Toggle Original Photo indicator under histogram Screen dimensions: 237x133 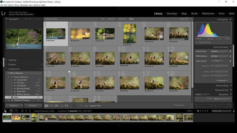click(x=197, y=43)
